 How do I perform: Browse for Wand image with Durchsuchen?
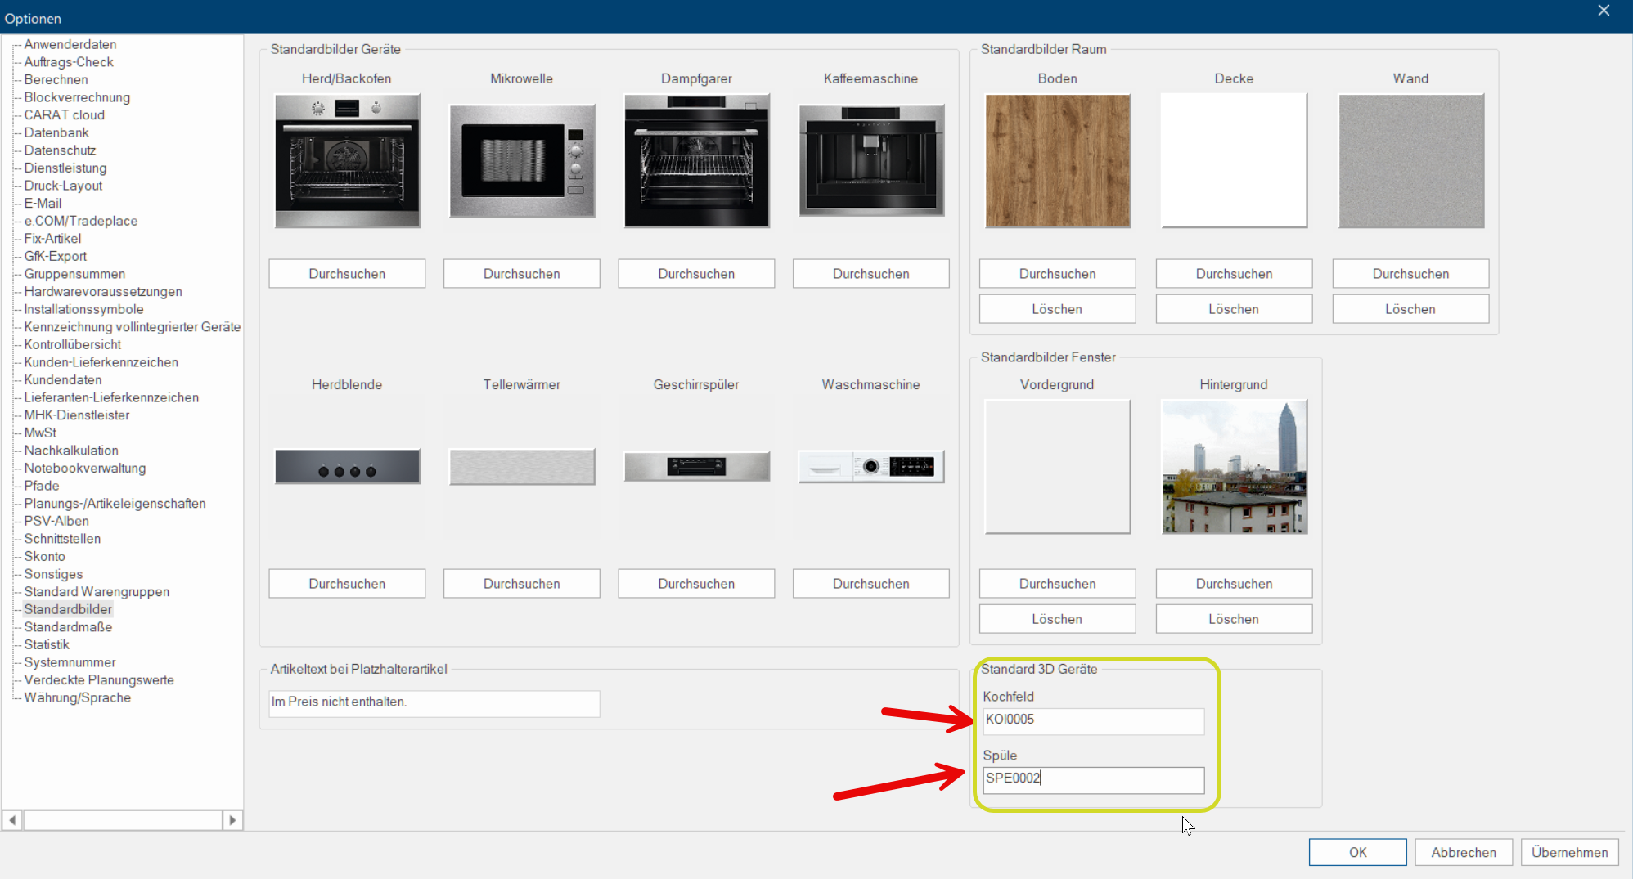pyautogui.click(x=1410, y=274)
